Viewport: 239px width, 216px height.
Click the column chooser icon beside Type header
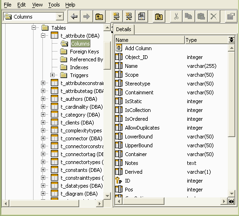click(x=232, y=40)
